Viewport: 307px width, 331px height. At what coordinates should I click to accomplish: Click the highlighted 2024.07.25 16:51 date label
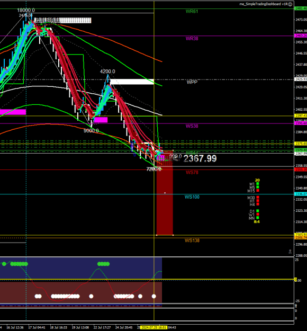(x=154, y=328)
